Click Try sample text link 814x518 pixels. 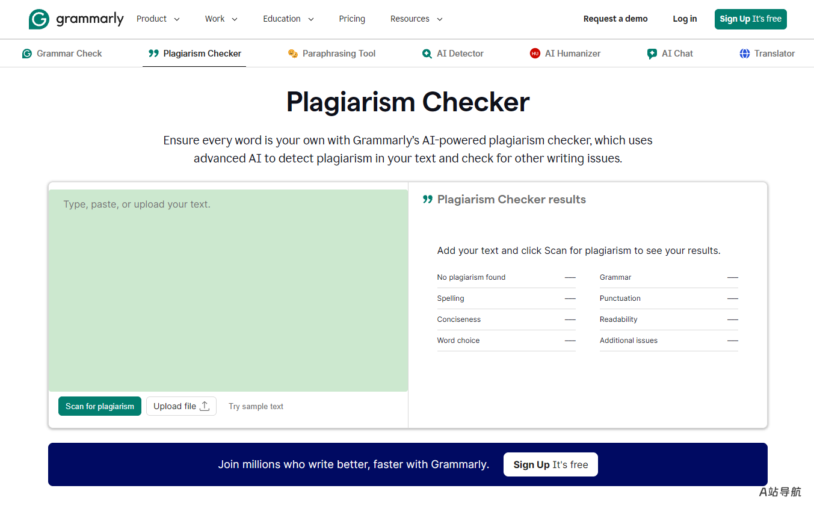pyautogui.click(x=256, y=407)
